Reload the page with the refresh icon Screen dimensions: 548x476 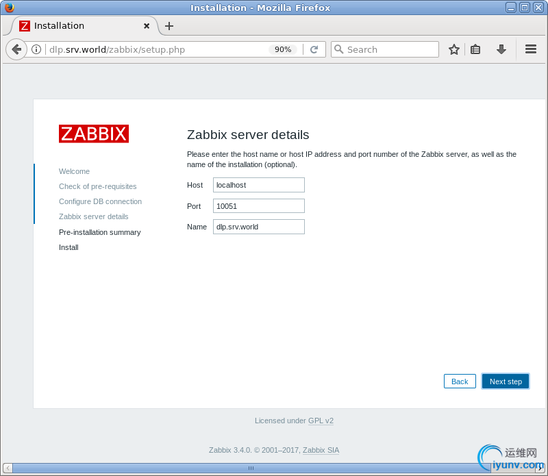pyautogui.click(x=314, y=49)
